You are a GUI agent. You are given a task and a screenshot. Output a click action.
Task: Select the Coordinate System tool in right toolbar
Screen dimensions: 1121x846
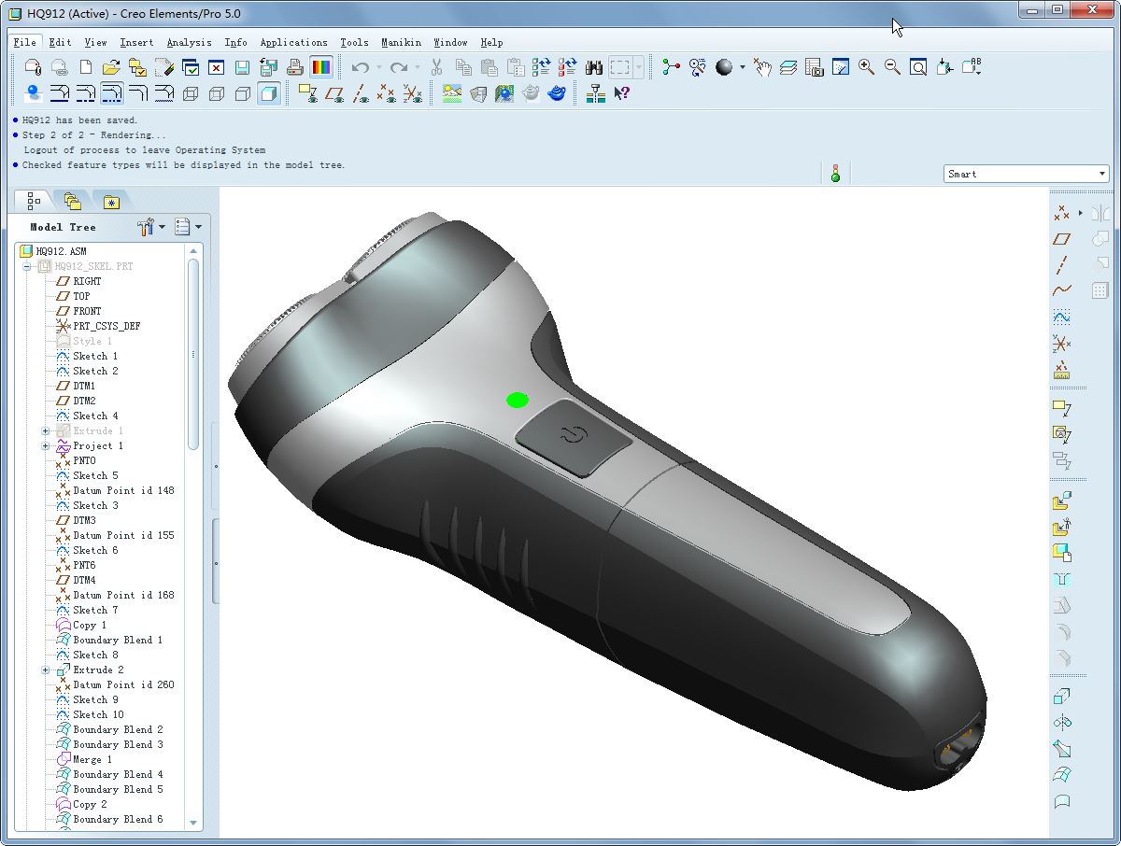(1061, 344)
